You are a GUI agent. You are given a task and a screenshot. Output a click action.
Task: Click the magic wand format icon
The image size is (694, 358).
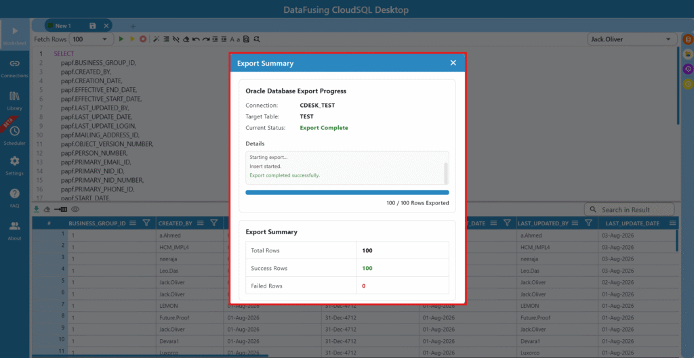coord(156,39)
